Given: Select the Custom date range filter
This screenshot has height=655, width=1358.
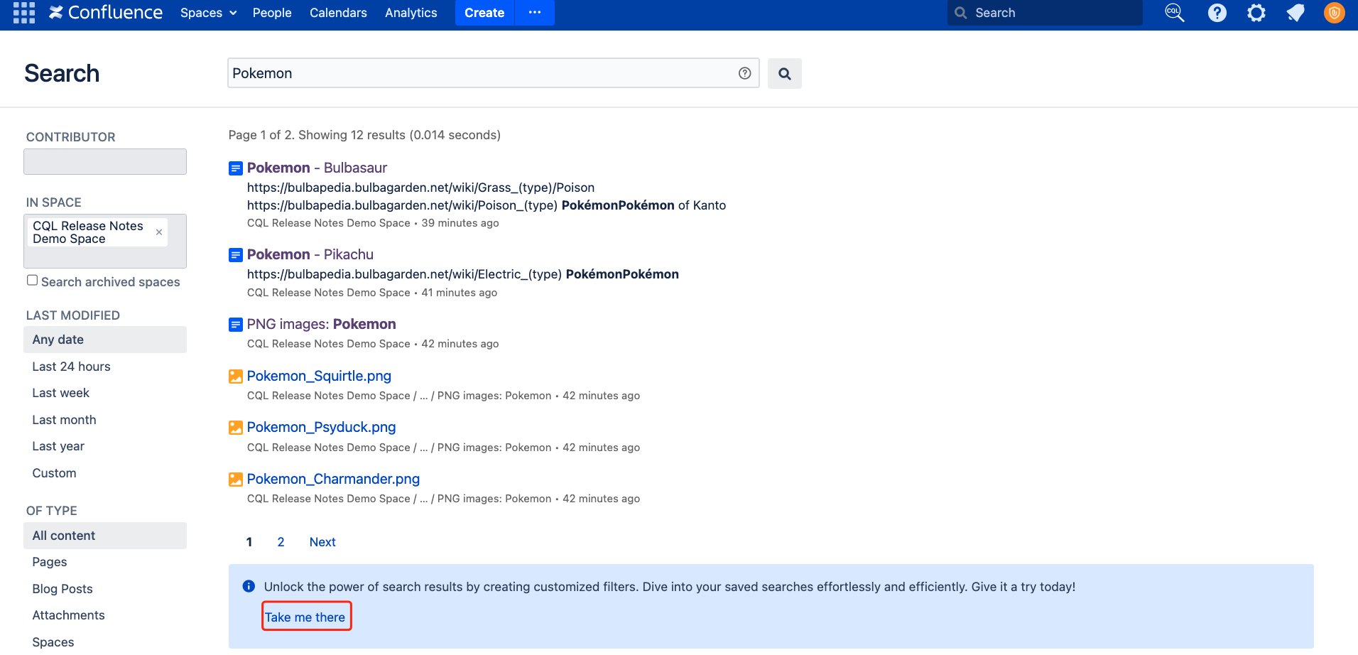Looking at the screenshot, I should pos(54,473).
